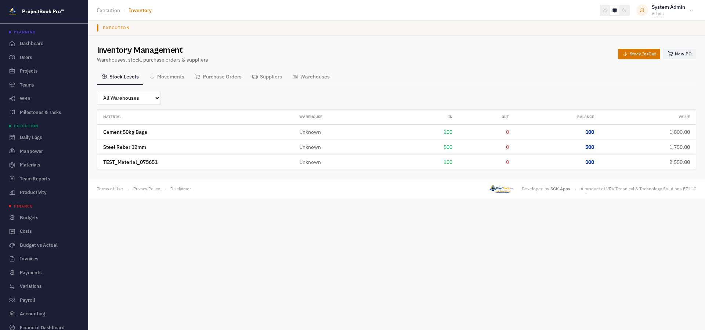Switch to system theme monitor toggle
This screenshot has width=705, height=330.
(615, 11)
